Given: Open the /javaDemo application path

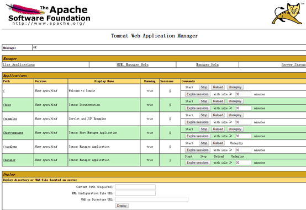Looking at the screenshot, I should tap(10, 147).
